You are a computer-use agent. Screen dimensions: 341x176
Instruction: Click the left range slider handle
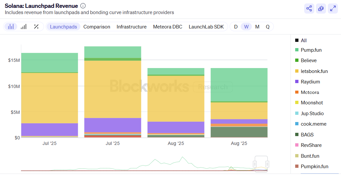click(x=255, y=164)
